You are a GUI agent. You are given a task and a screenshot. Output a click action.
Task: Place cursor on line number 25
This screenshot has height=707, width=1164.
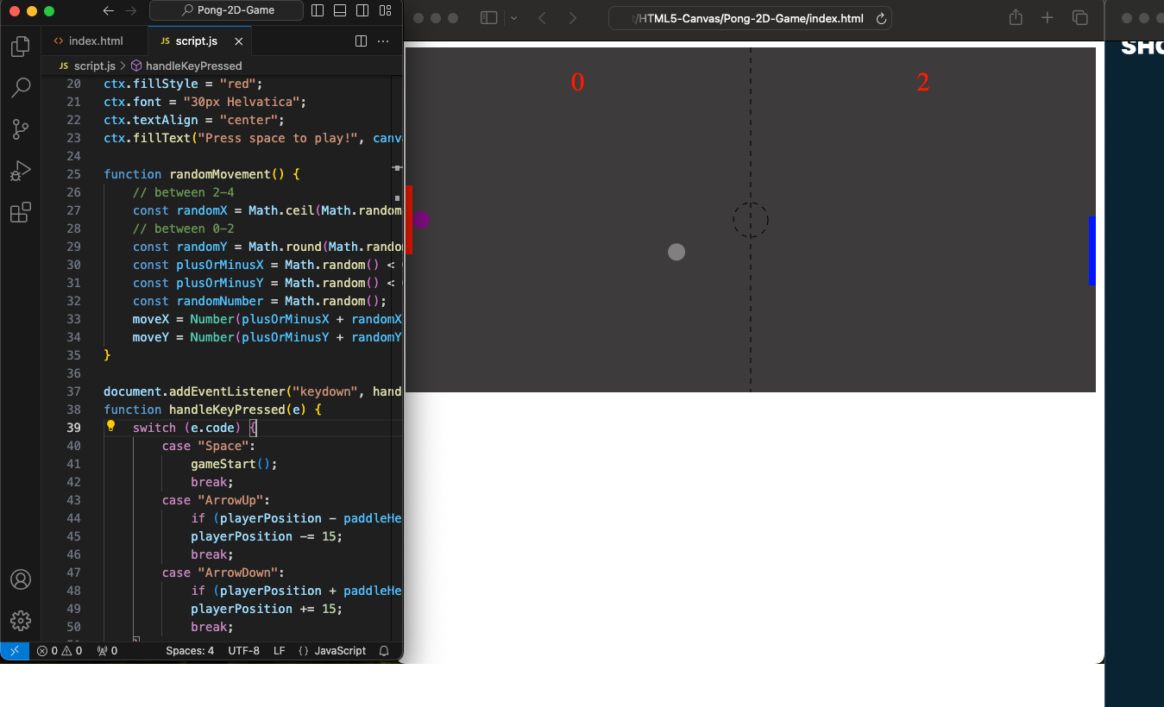point(73,174)
